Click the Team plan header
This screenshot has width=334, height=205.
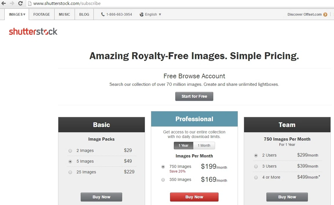click(287, 124)
